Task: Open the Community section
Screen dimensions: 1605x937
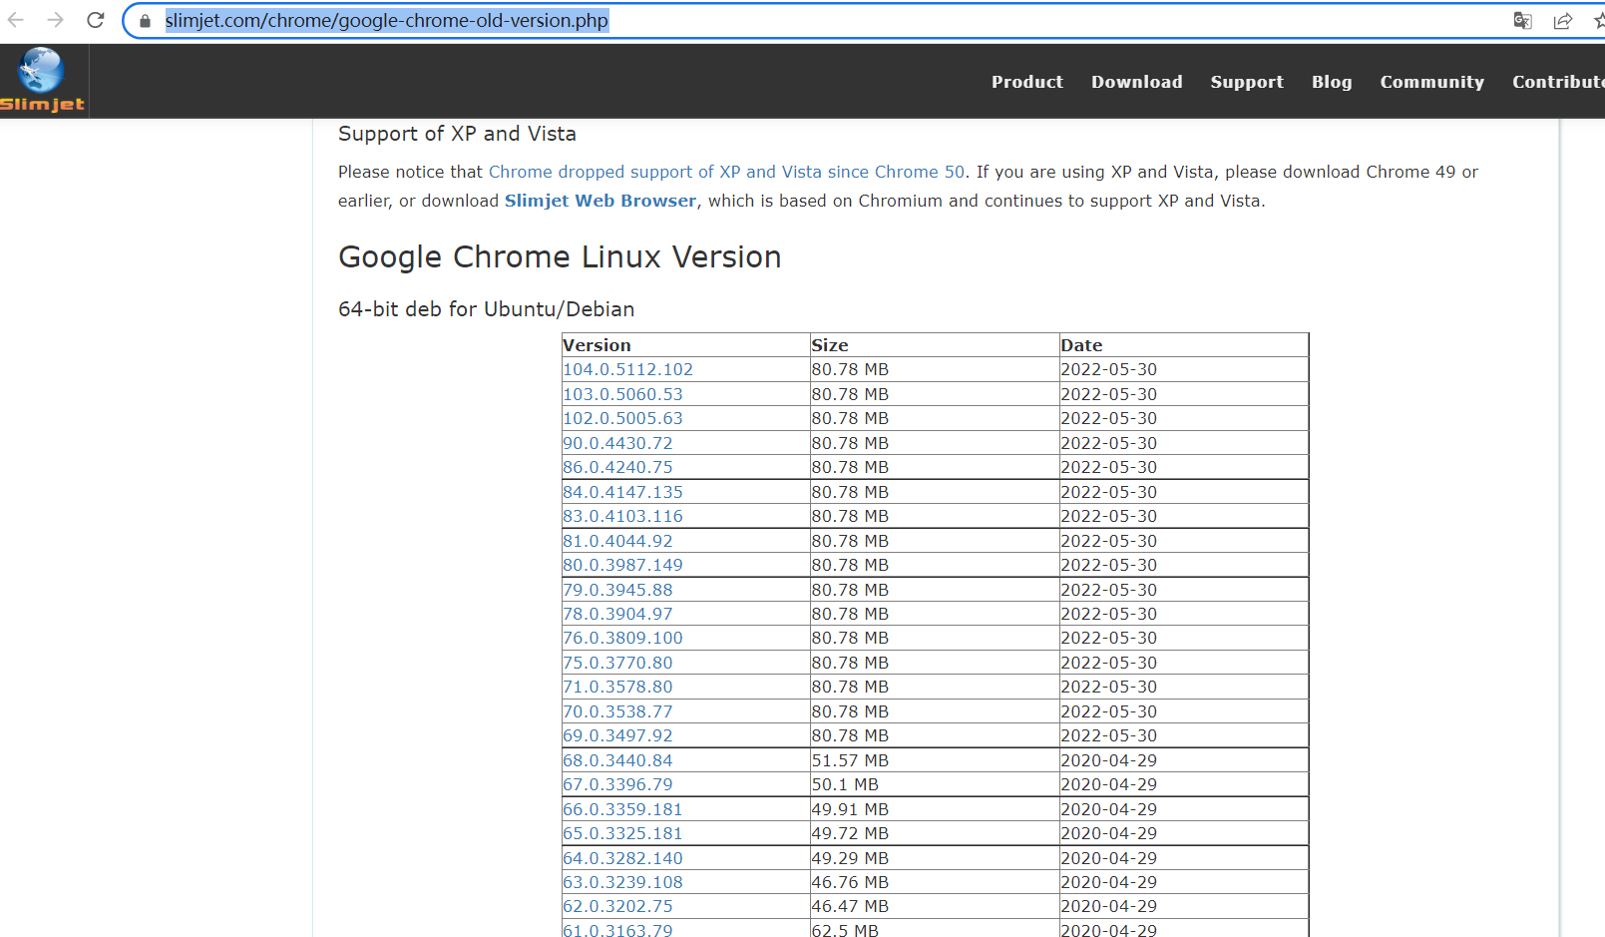Action: 1431,82
